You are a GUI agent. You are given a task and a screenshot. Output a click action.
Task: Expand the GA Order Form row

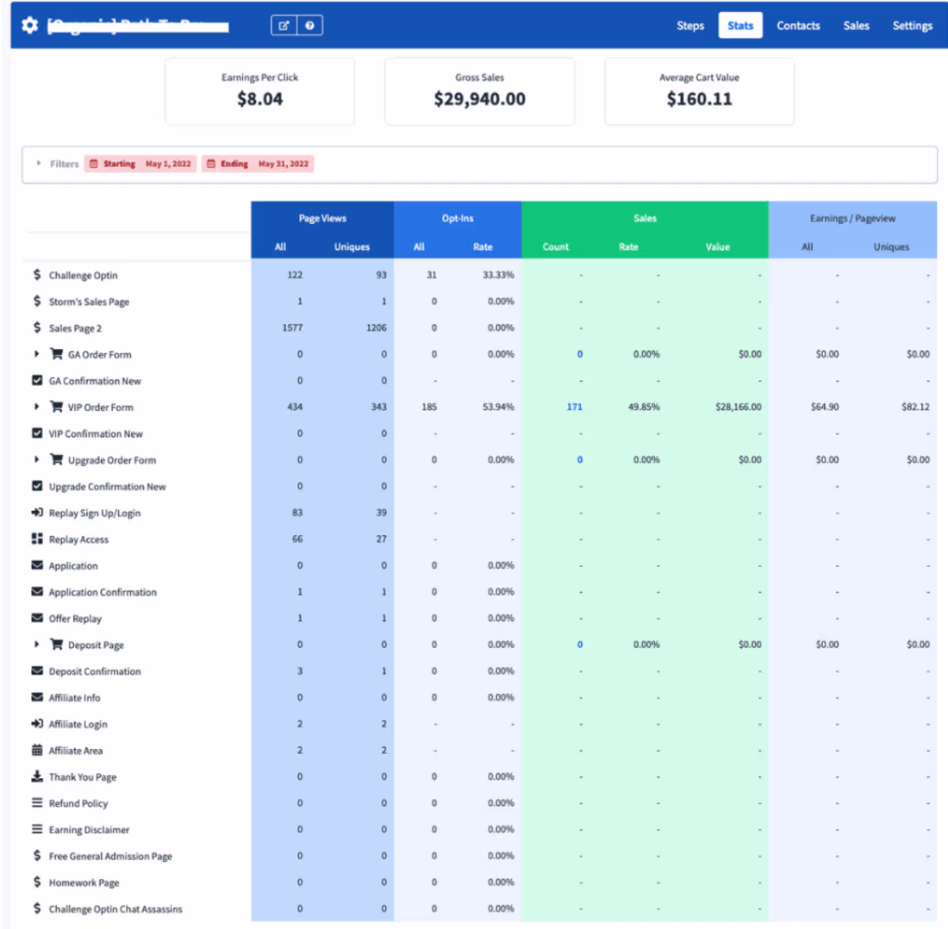click(x=36, y=354)
